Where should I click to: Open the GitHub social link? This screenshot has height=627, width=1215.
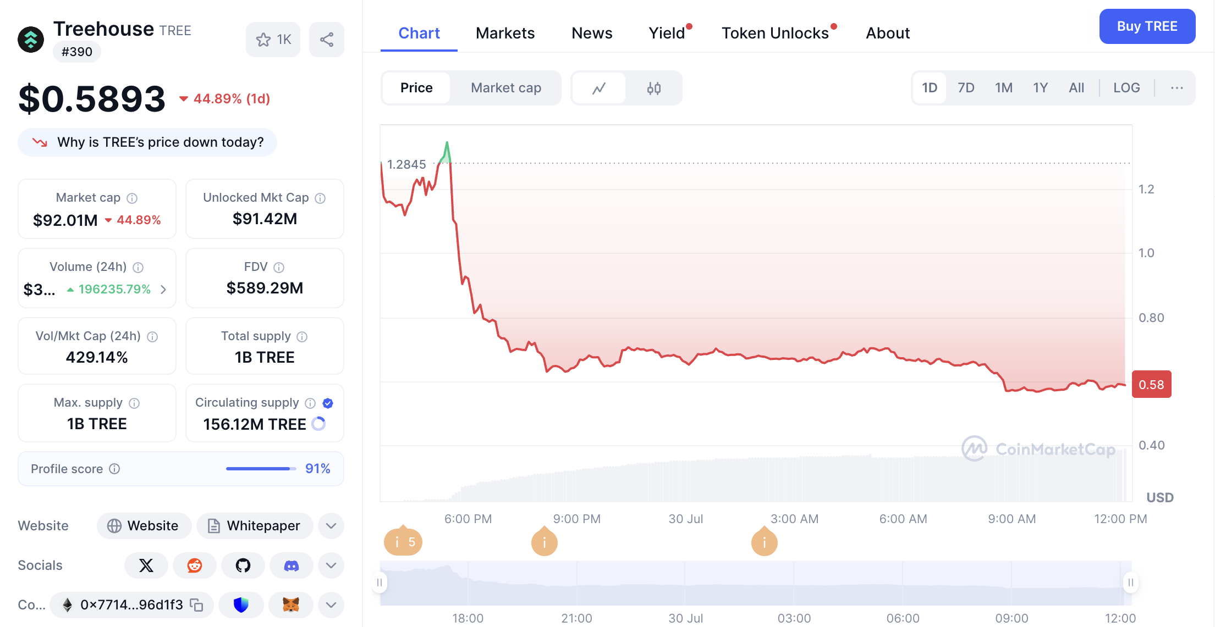point(243,565)
